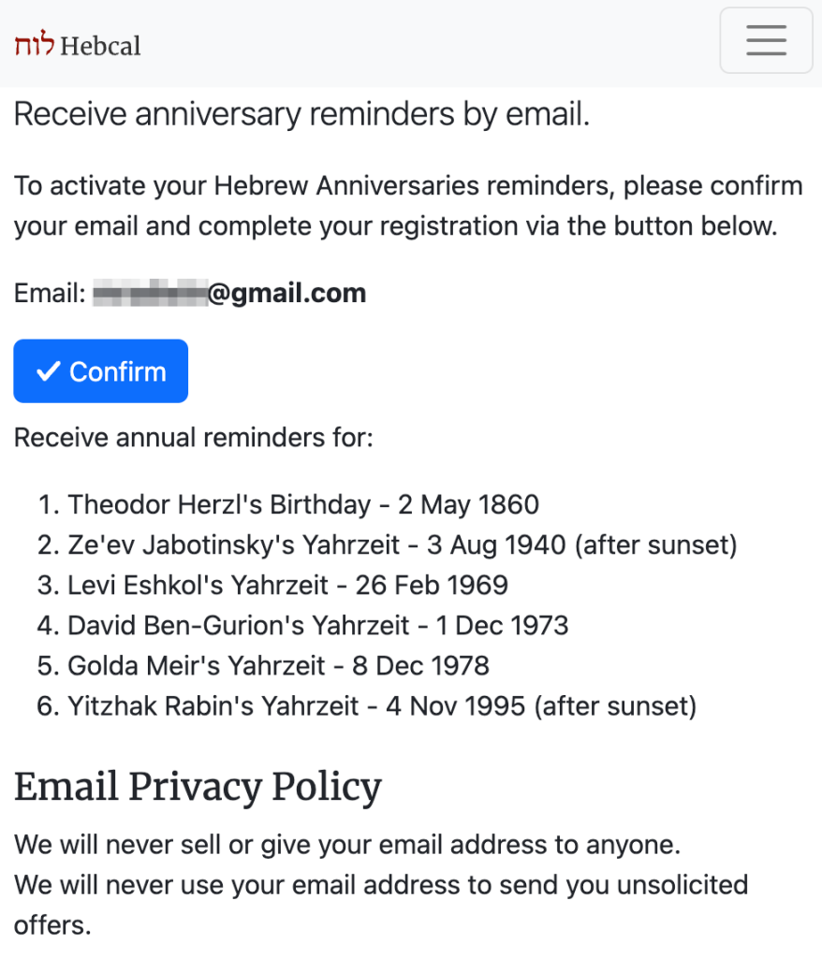This screenshot has width=822, height=957.
Task: Open the hamburger navigation menu
Action: [765, 40]
